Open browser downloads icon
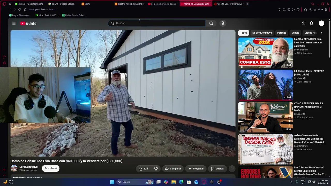The image size is (331, 186). click(315, 10)
